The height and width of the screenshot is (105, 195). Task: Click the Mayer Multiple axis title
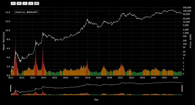coord(4,41)
